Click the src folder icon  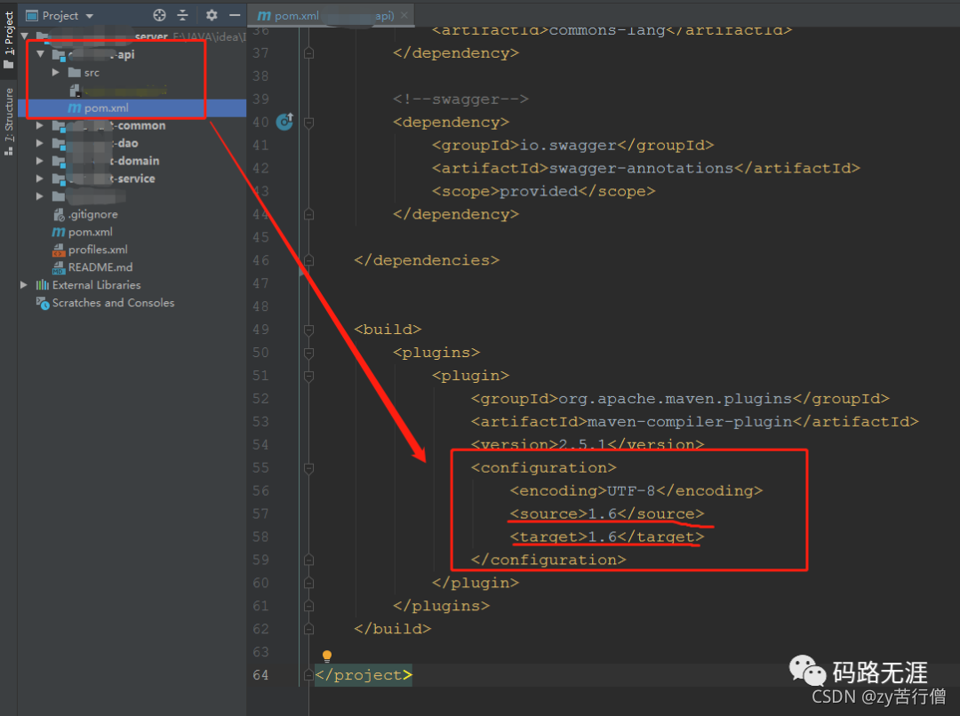tap(75, 72)
